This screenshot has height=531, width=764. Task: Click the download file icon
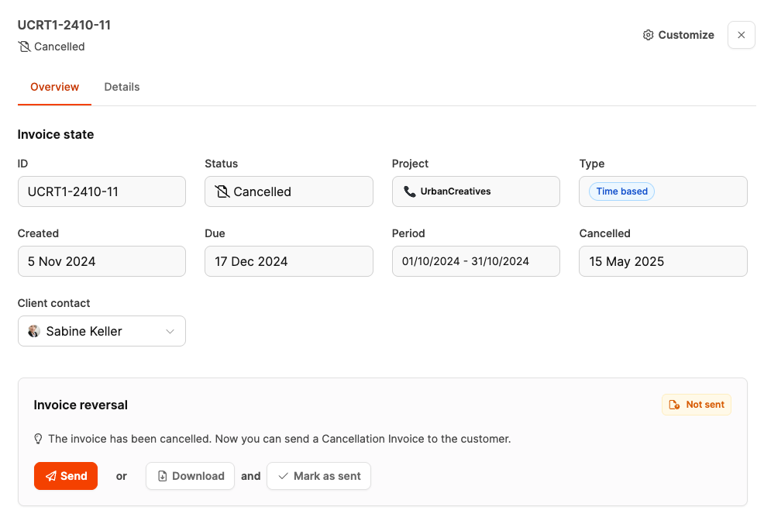click(x=163, y=476)
